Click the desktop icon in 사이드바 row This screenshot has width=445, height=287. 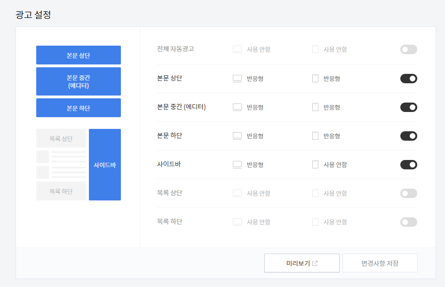pos(237,165)
